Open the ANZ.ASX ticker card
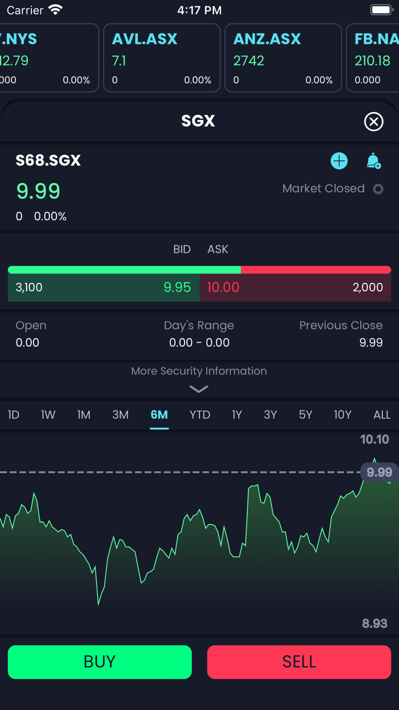This screenshot has height=710, width=399. tap(283, 58)
